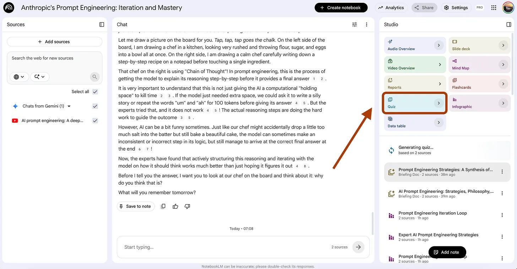Open chat configuration sliders icon
Viewport: 517px width, 269px height.
pyautogui.click(x=354, y=24)
